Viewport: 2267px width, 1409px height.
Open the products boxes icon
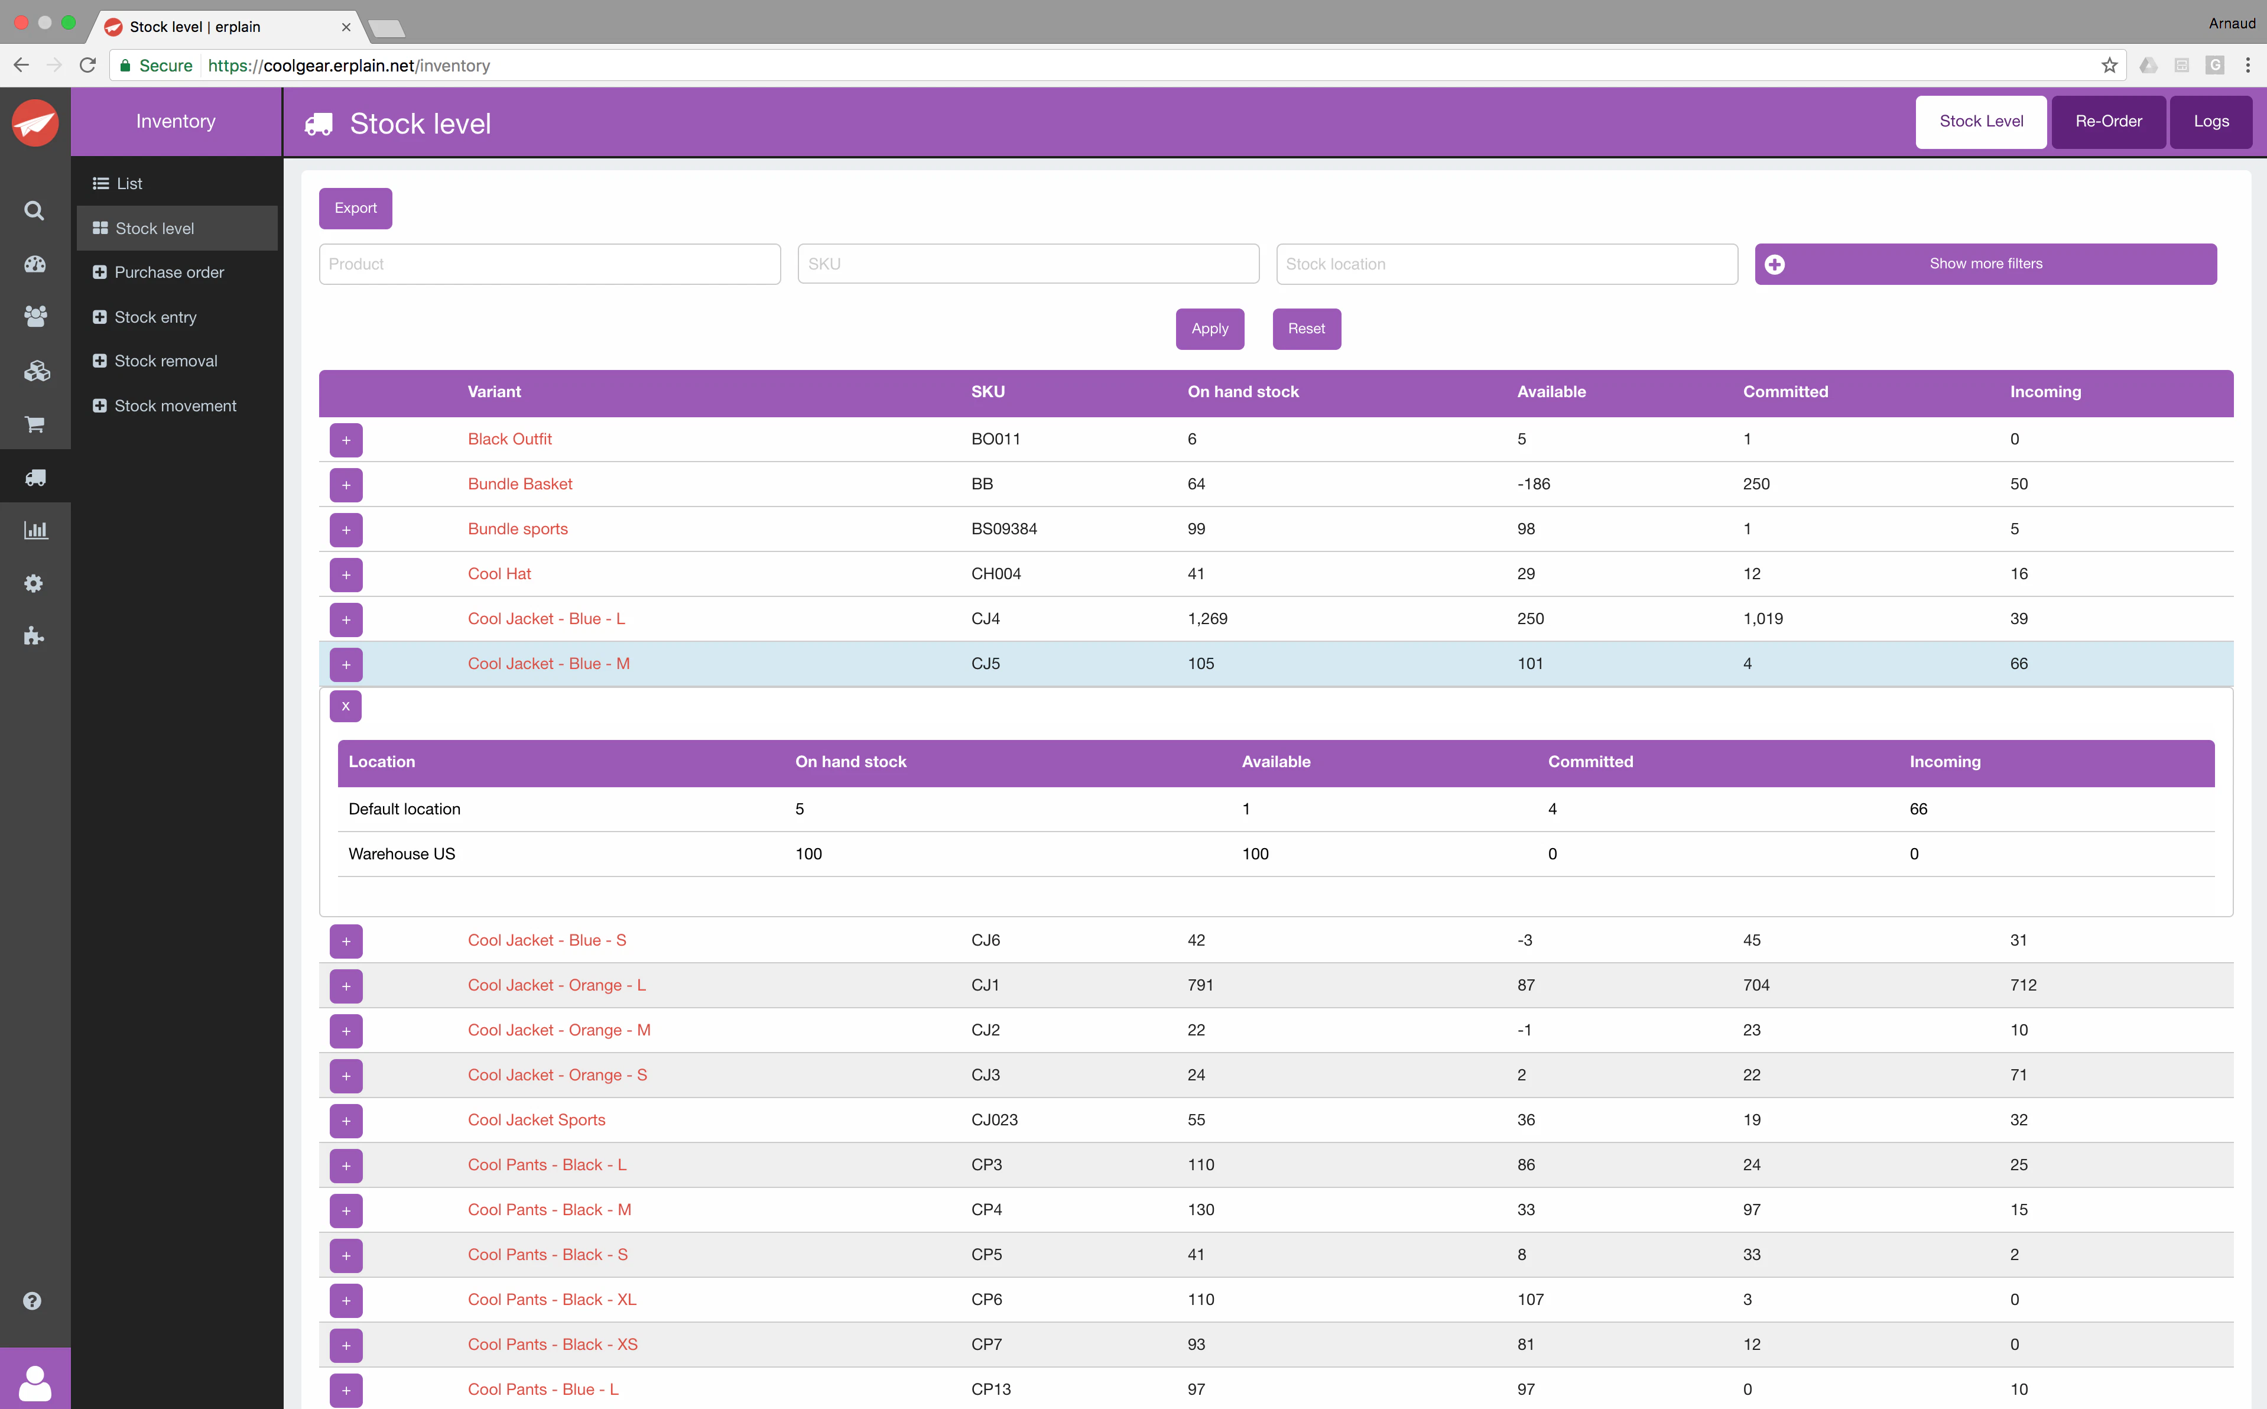point(35,371)
